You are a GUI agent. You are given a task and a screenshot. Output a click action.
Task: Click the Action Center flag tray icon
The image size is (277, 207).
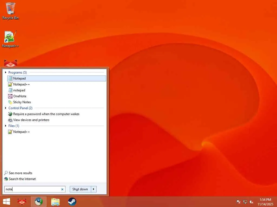pyautogui.click(x=239, y=202)
